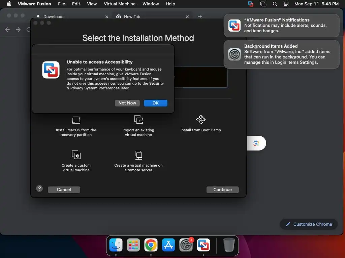
Task: Click the Cancel button
Action: click(x=64, y=189)
